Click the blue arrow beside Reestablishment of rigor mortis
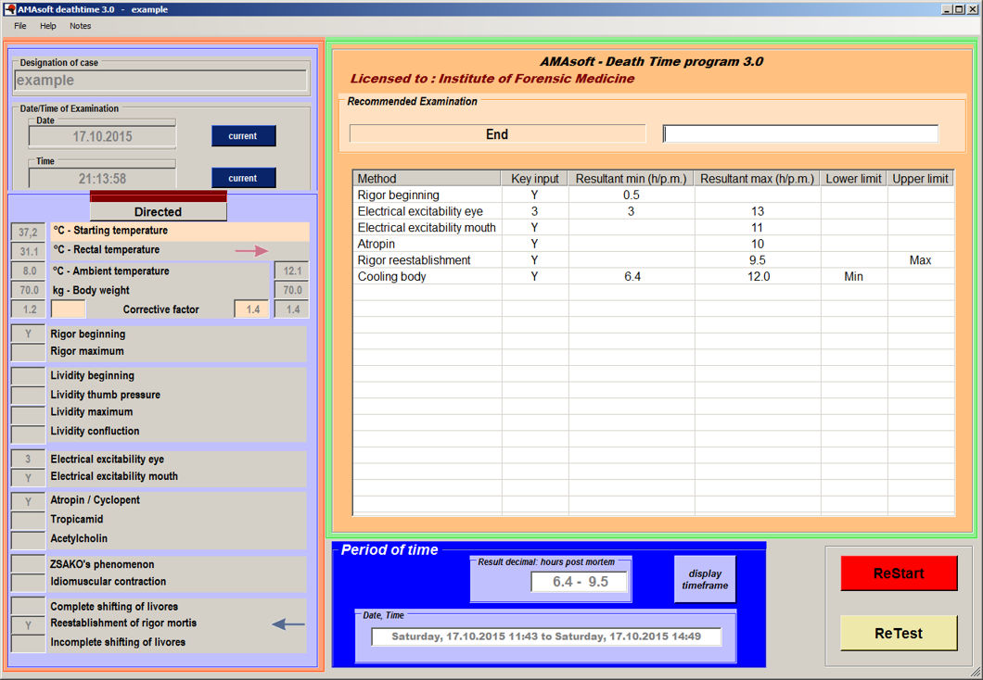Screen dimensions: 983x680 coord(288,624)
